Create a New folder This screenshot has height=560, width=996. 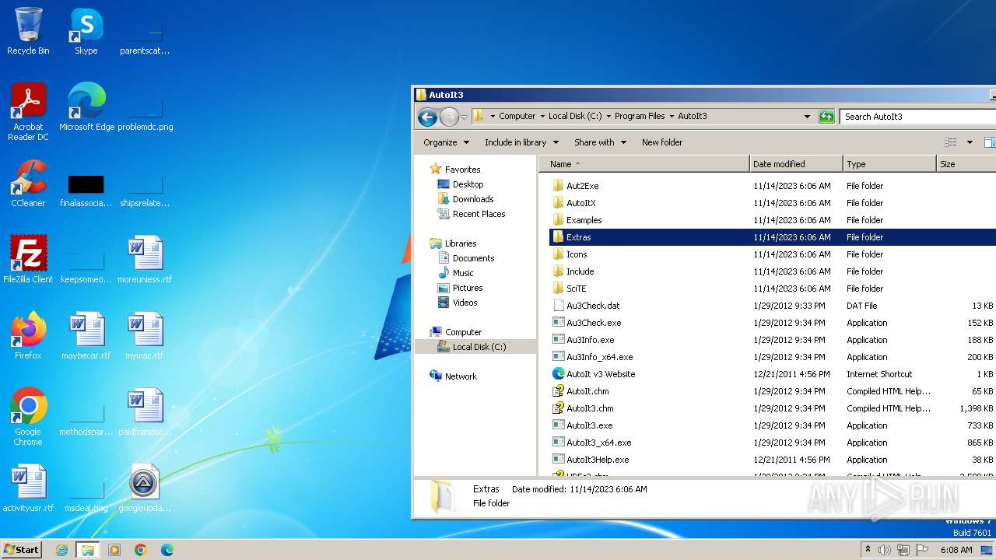click(x=662, y=142)
